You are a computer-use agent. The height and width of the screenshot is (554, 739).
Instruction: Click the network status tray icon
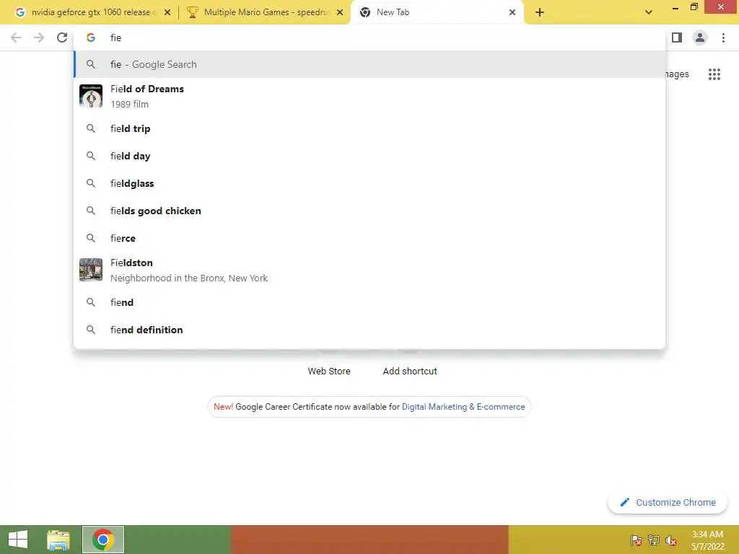tap(653, 540)
